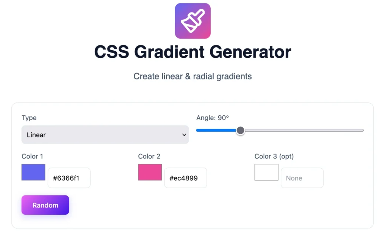Click the Angle: 90° label
The image size is (388, 234).
coord(213,118)
